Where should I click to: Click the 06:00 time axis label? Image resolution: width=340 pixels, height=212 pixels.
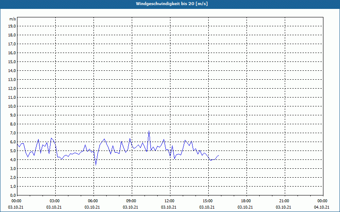[x=93, y=201]
